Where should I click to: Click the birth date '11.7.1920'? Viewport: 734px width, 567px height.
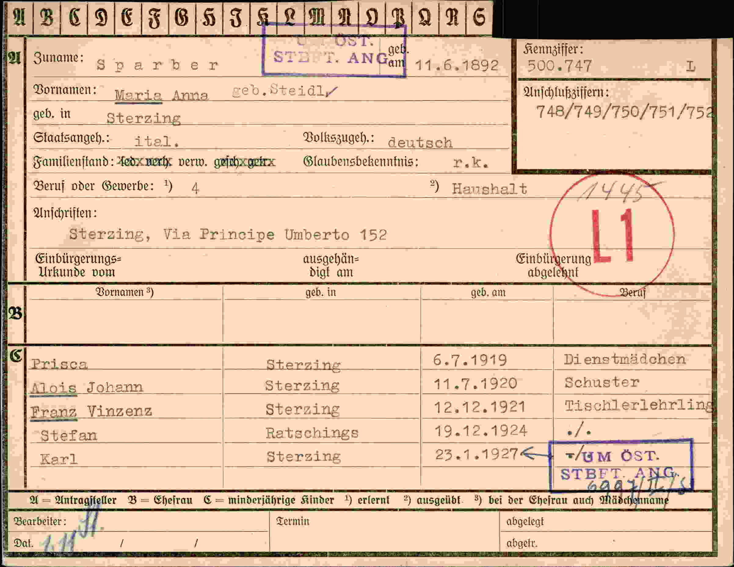pyautogui.click(x=475, y=383)
